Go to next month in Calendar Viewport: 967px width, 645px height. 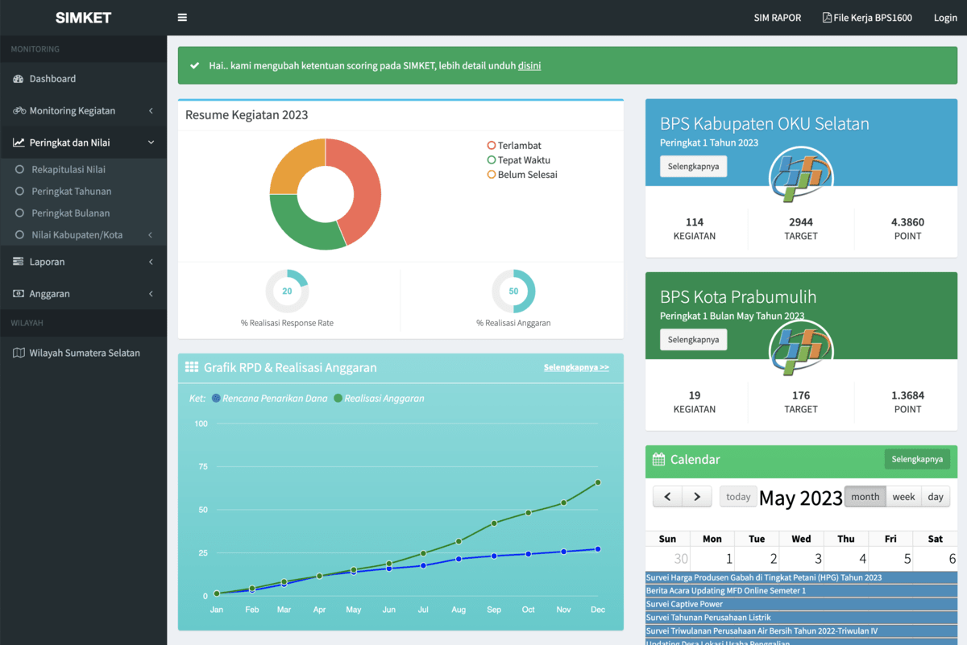(x=697, y=497)
